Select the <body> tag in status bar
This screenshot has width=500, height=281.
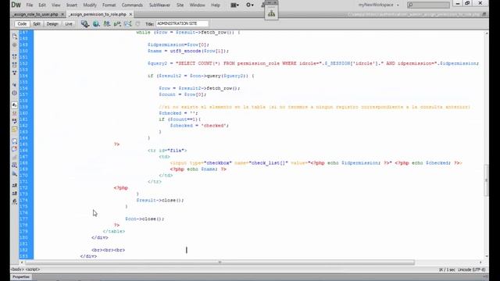coord(17,269)
